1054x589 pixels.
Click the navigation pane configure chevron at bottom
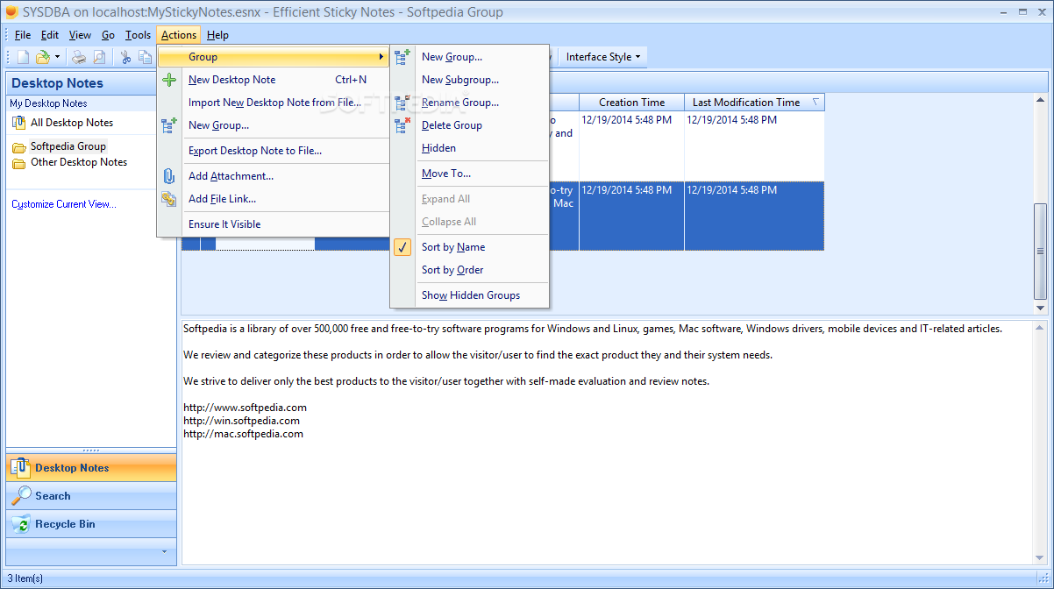pyautogui.click(x=163, y=551)
